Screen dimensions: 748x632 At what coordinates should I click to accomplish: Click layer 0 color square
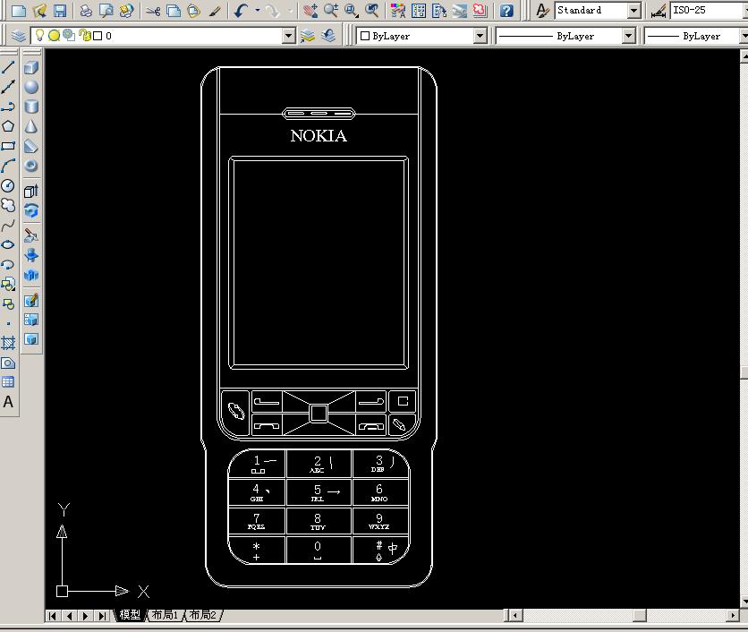pyautogui.click(x=98, y=36)
